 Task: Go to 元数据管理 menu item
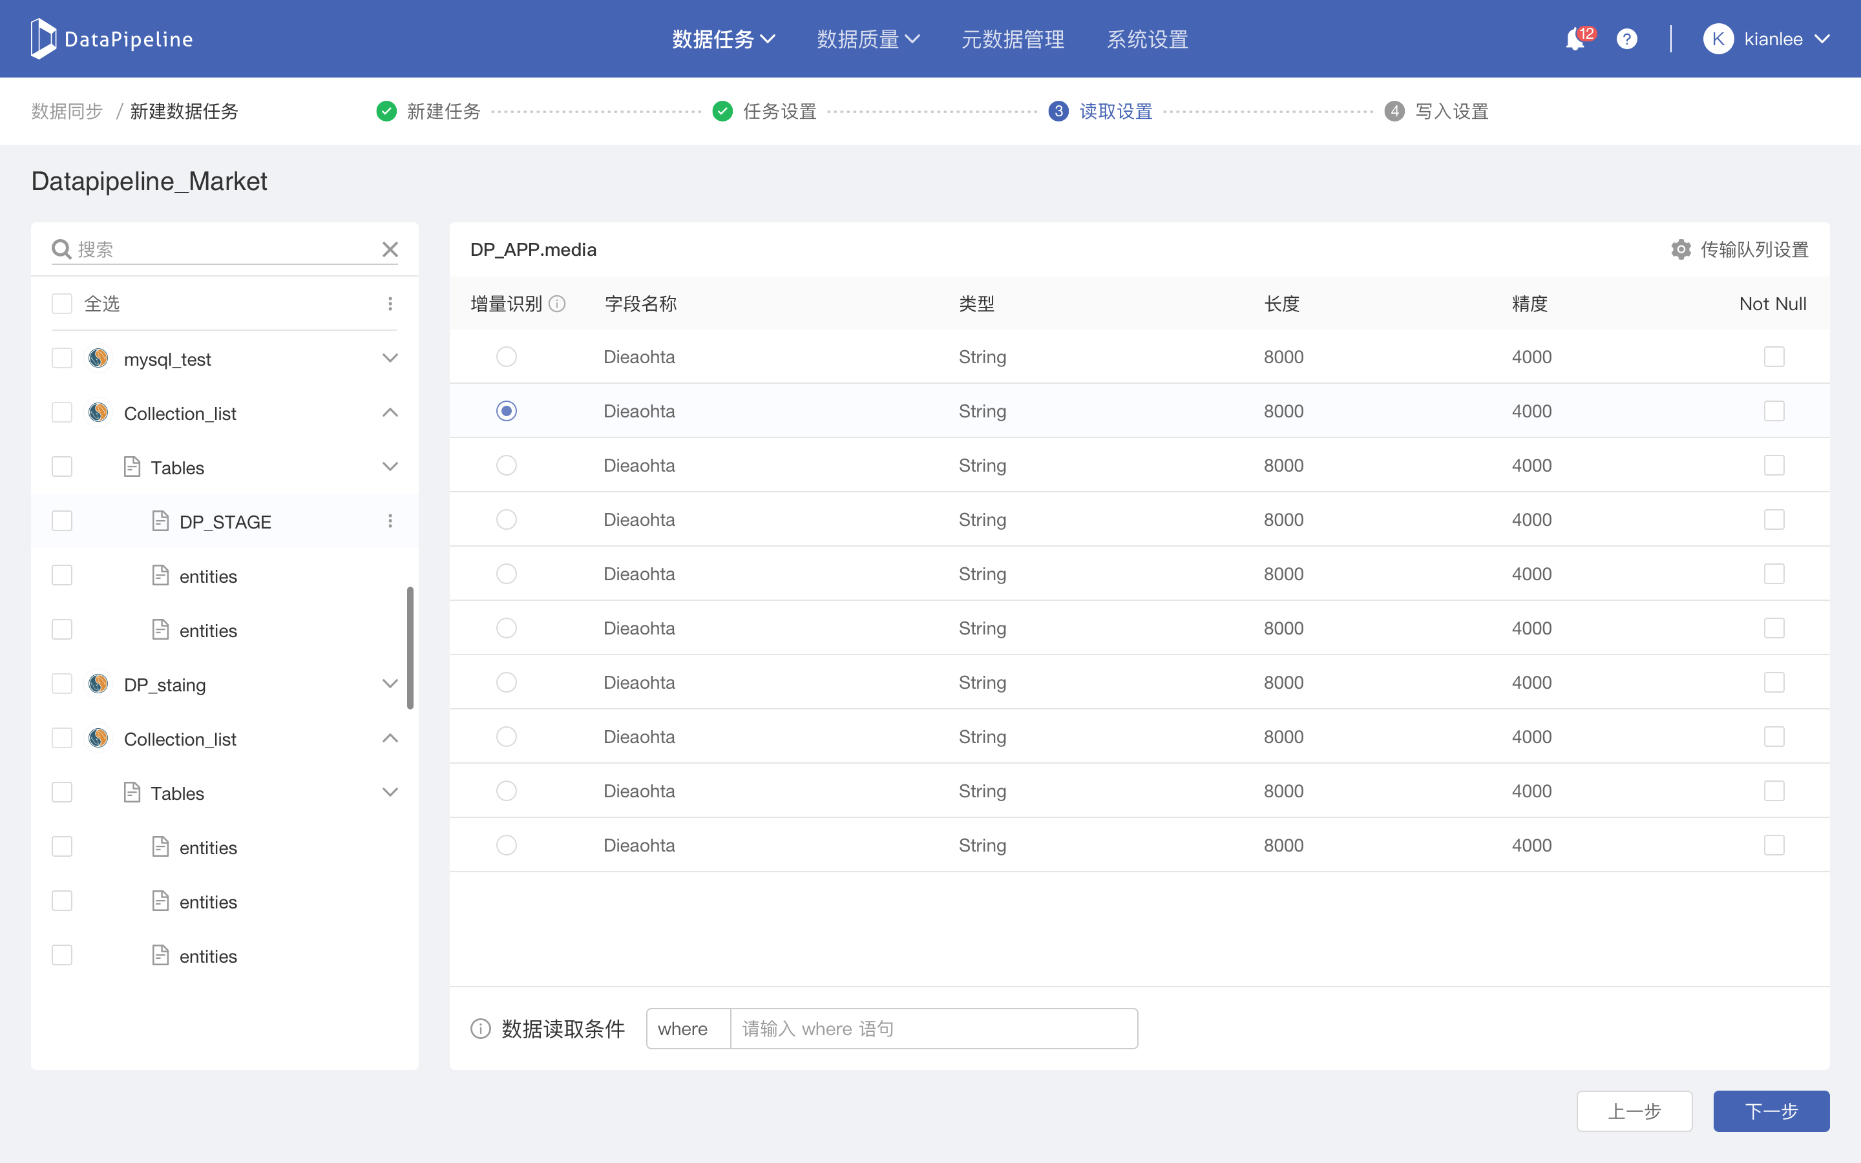coord(1012,39)
